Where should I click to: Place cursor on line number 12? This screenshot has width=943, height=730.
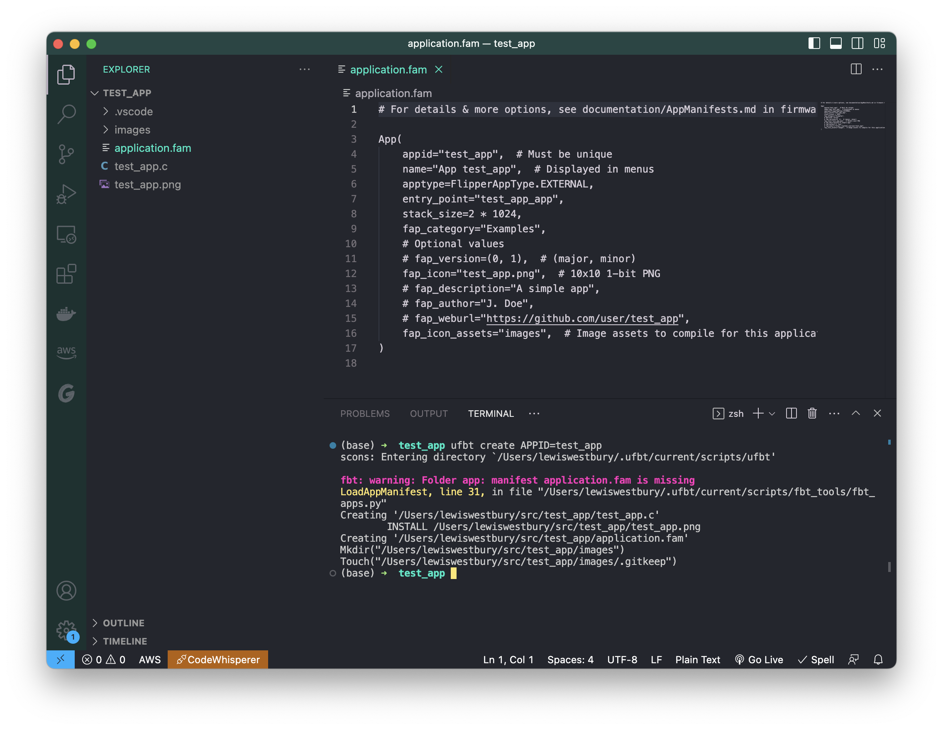(351, 273)
